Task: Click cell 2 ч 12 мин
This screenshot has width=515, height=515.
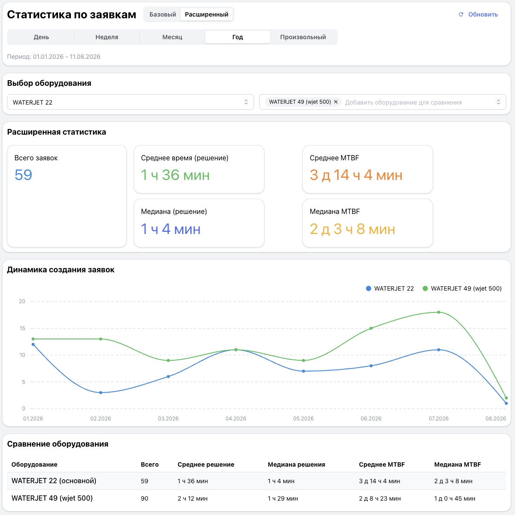Action: 193,498
